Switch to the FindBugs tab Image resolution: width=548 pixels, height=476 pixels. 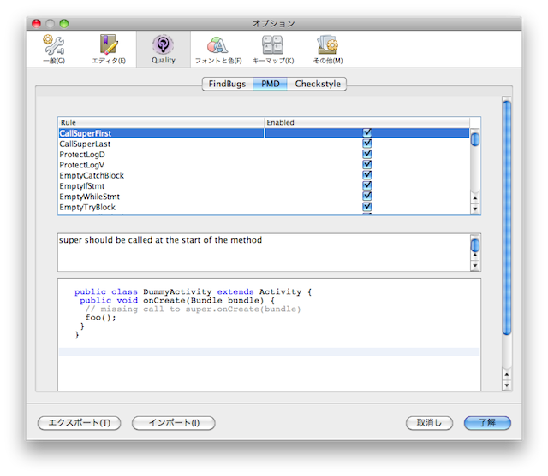(x=227, y=84)
